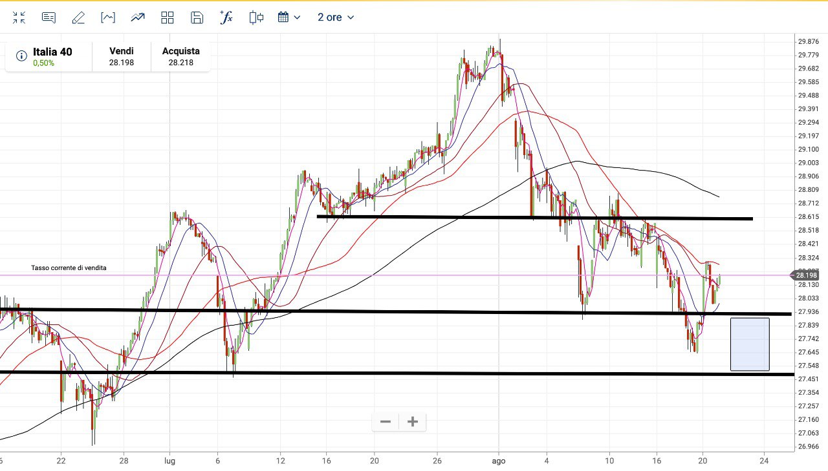Click the Italia 40 instrument name
Image resolution: width=828 pixels, height=471 pixels.
coord(52,52)
